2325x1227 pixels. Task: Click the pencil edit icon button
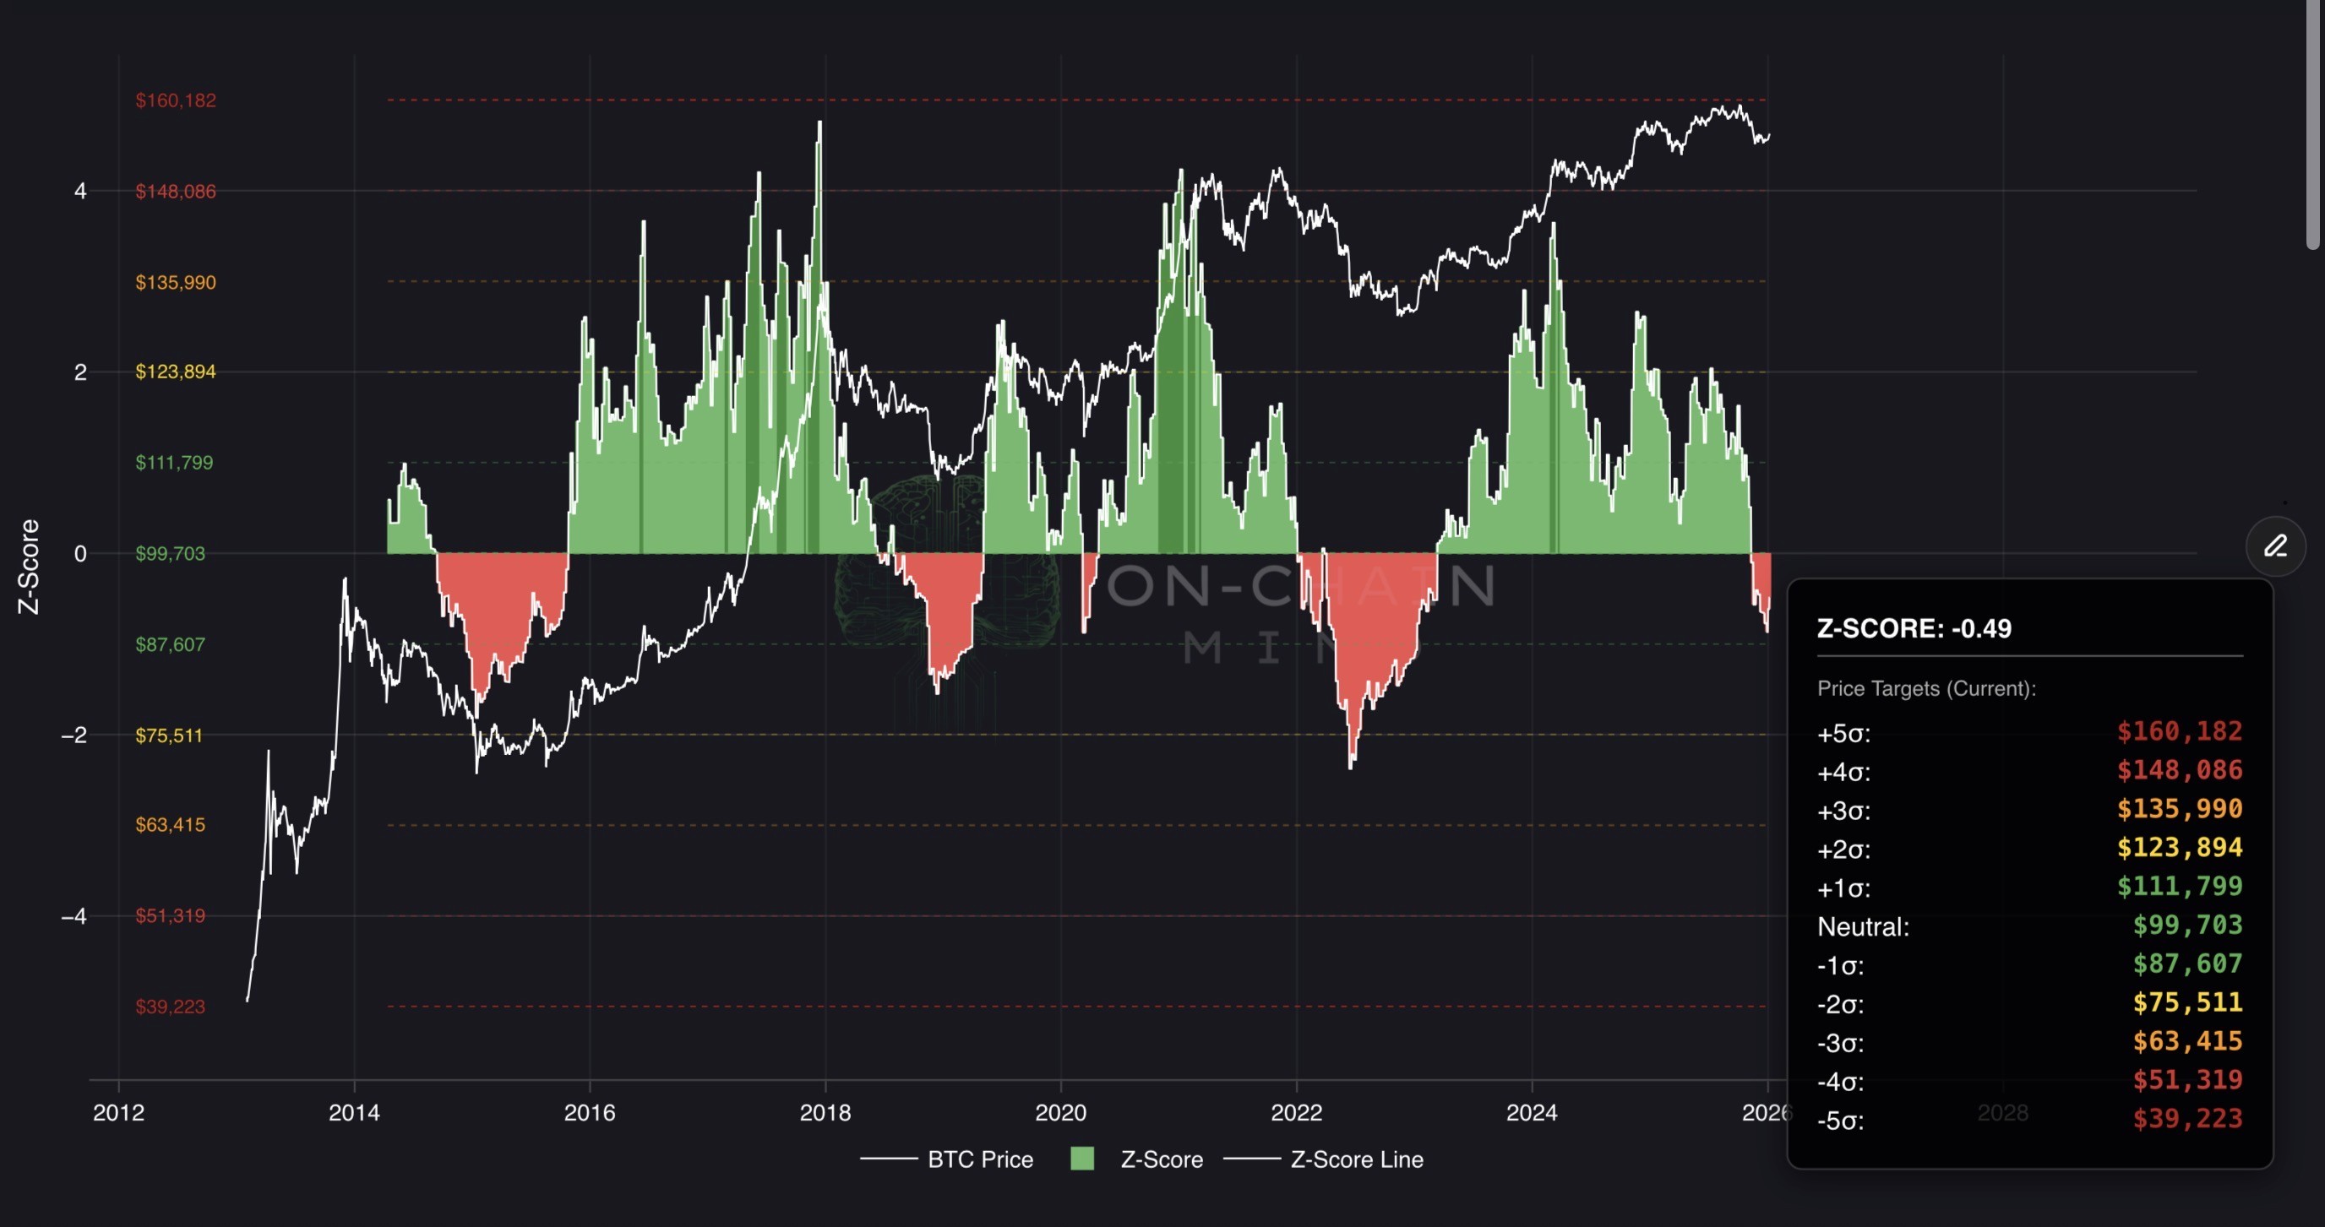click(x=2274, y=546)
